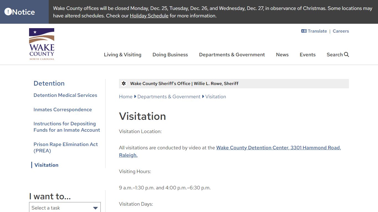Click the Search magnifying glass icon

coord(346,54)
